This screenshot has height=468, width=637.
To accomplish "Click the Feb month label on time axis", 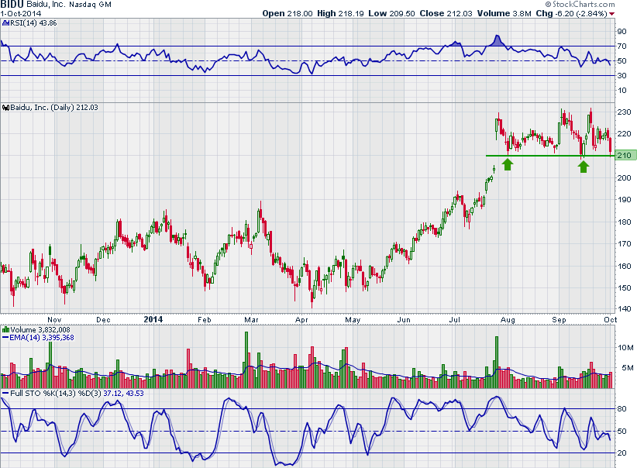I will [x=205, y=320].
